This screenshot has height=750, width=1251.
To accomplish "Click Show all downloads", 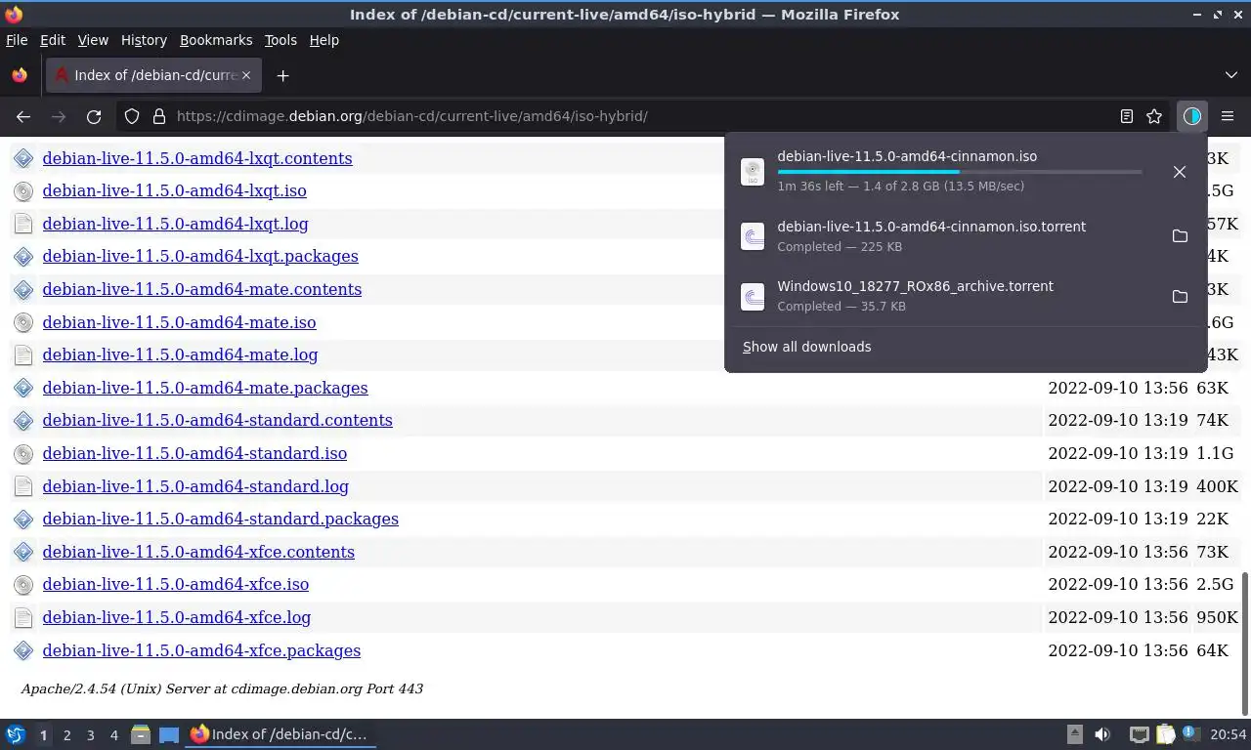I will pyautogui.click(x=806, y=347).
